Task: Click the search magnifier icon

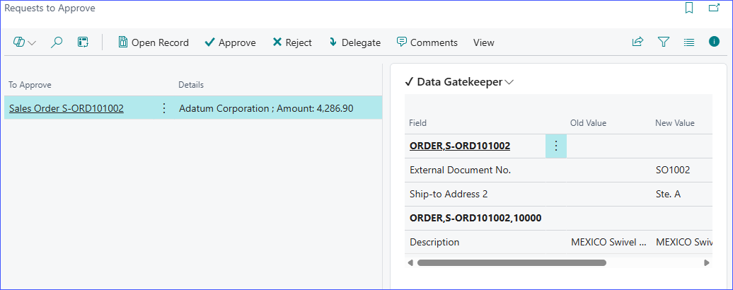Action: tap(57, 42)
